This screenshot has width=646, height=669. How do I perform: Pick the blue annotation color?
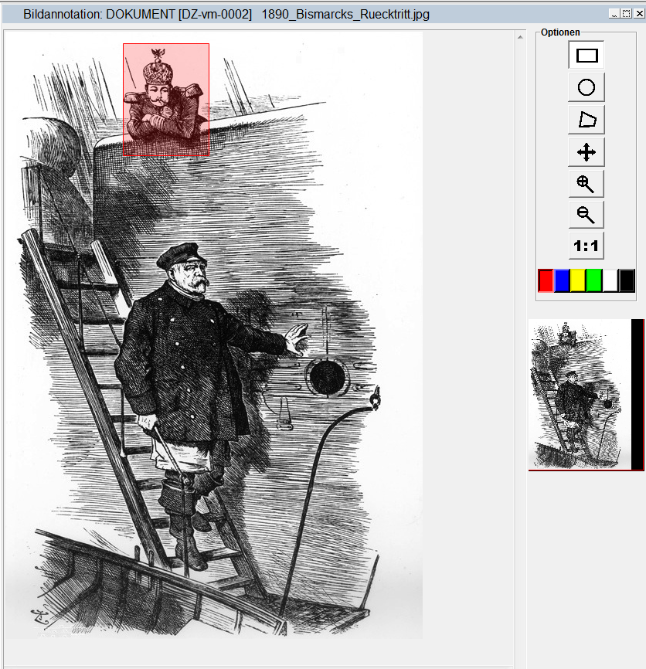point(562,280)
